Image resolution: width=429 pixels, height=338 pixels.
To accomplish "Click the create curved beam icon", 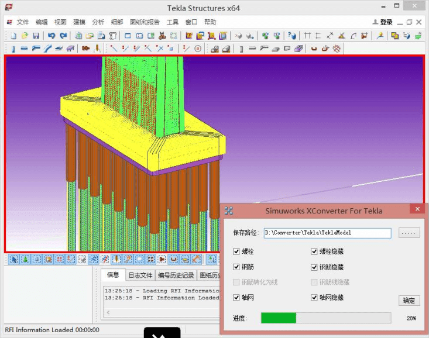I will [47, 49].
